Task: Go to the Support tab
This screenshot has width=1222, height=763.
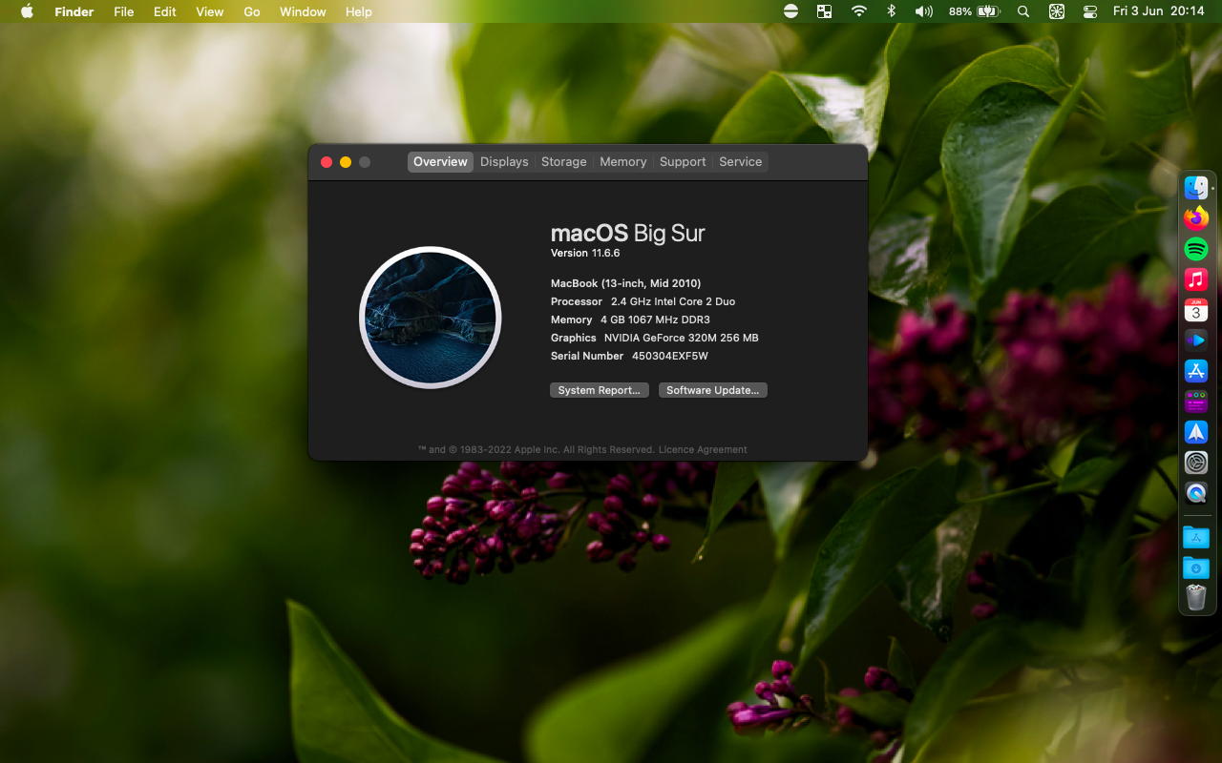Action: [683, 162]
